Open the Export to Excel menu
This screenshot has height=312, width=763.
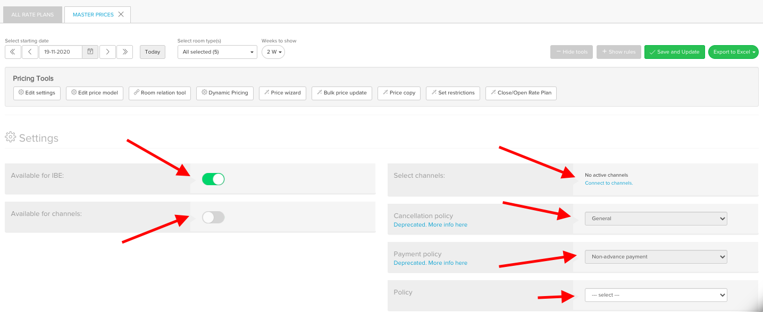[x=733, y=52]
